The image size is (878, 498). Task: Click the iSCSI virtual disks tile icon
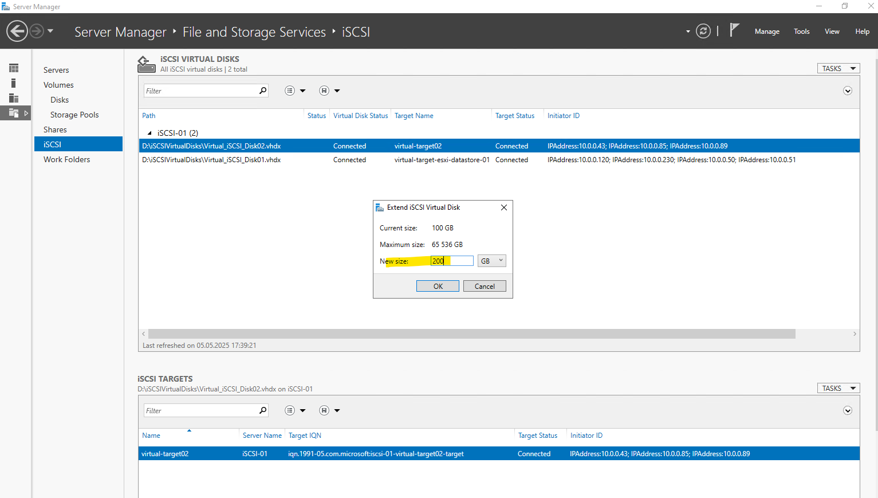pos(147,64)
